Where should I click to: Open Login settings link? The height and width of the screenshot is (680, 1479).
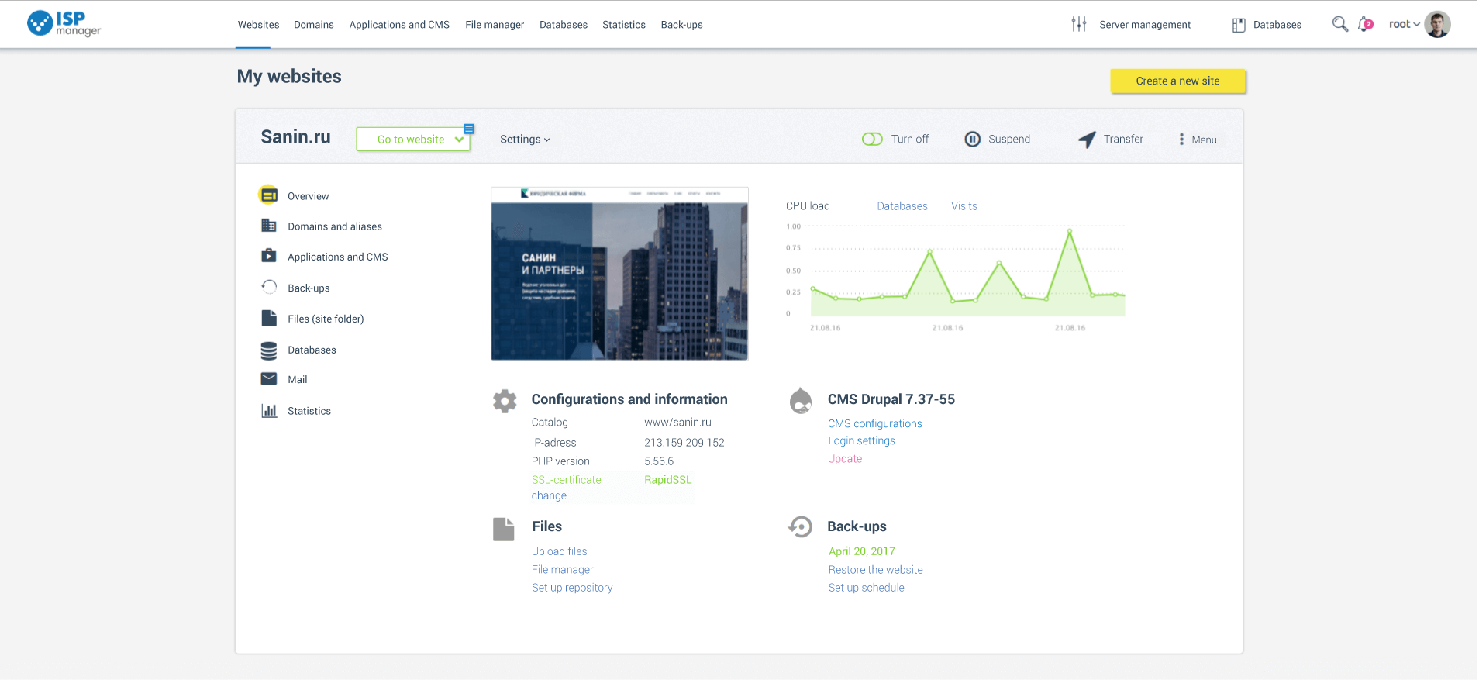[x=861, y=440]
